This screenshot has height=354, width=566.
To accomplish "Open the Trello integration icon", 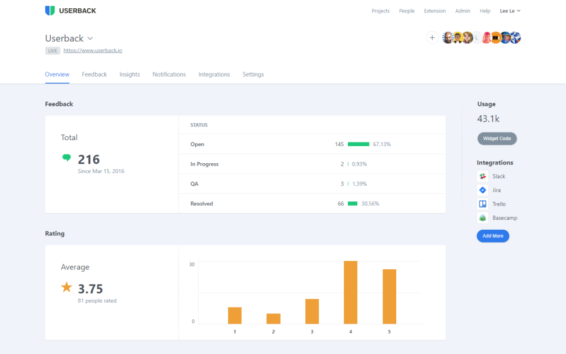I will (482, 204).
